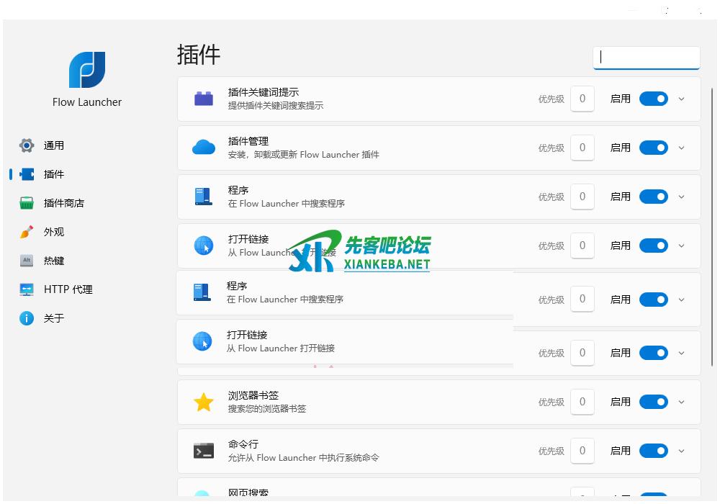Viewport: 720px width, 504px height.
Task: Expand the 插件关键词提示 row chevron
Action: [682, 99]
